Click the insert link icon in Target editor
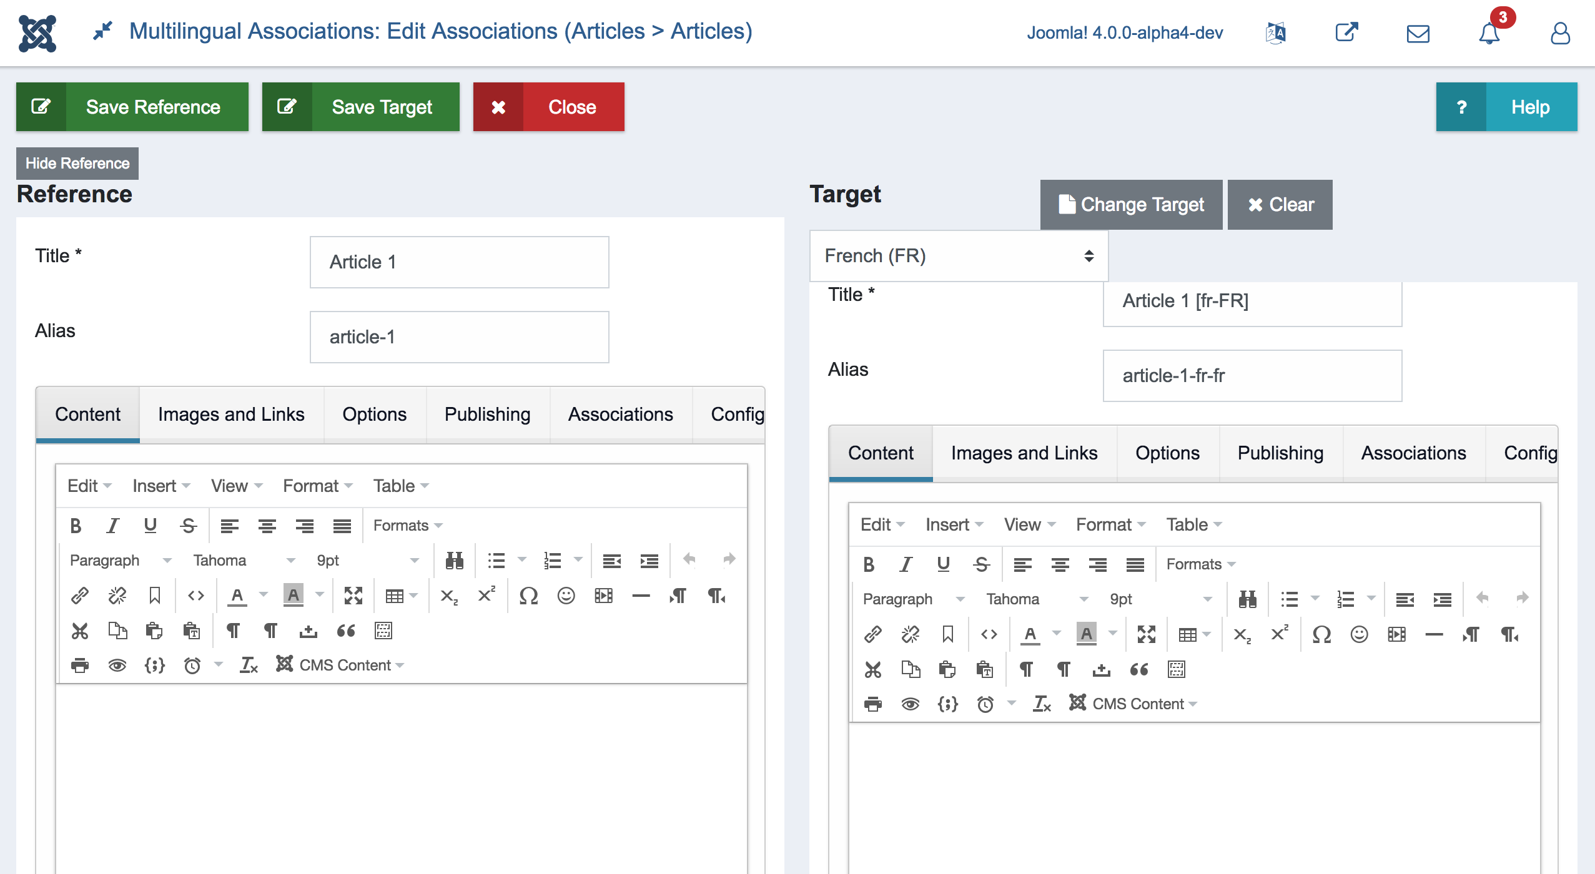This screenshot has height=874, width=1595. coord(872,634)
